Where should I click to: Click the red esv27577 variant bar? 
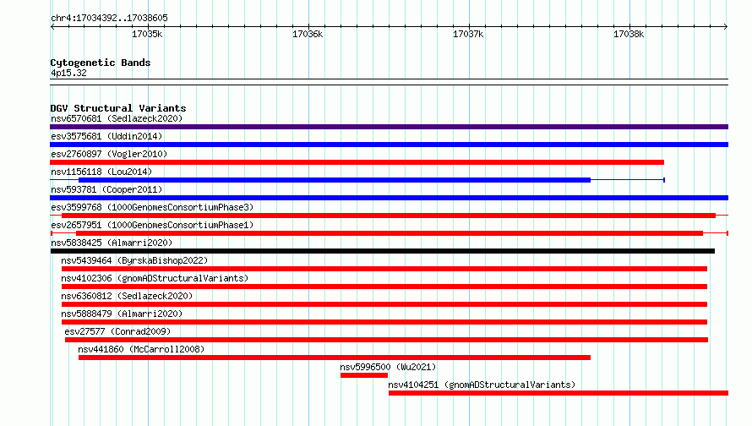(386, 340)
